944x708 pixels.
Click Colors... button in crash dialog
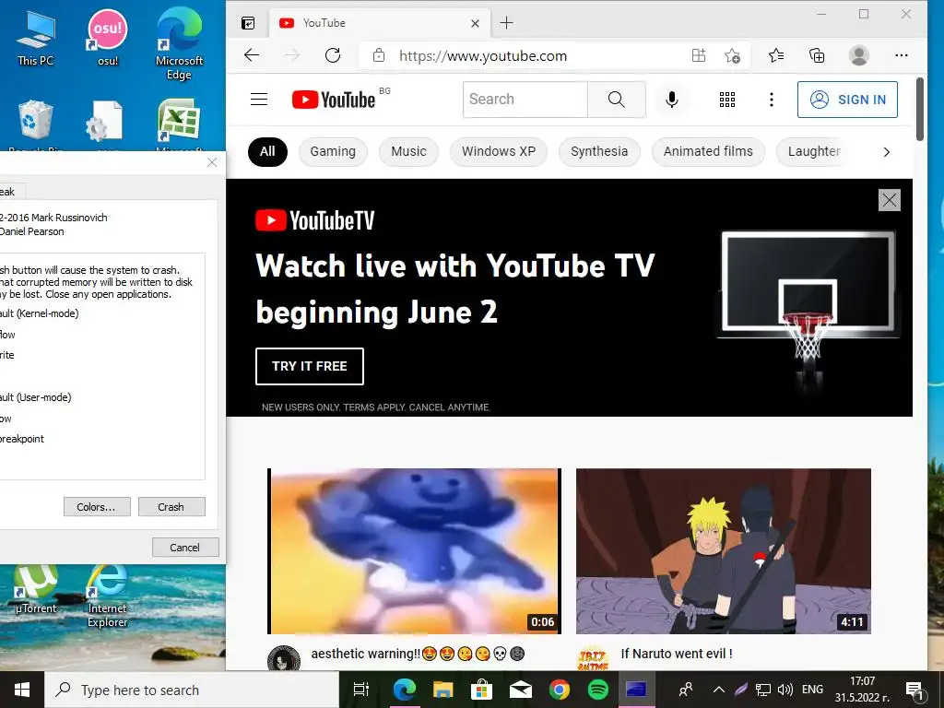[x=97, y=507]
